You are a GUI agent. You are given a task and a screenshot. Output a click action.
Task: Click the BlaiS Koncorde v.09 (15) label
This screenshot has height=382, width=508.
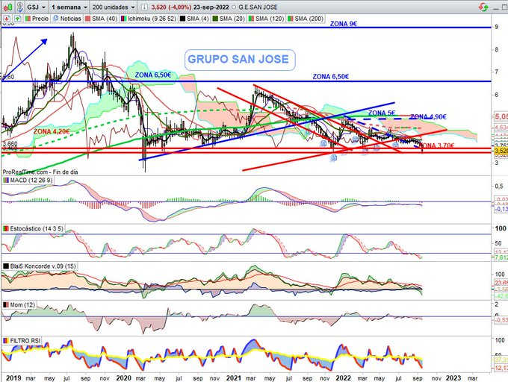(40, 266)
